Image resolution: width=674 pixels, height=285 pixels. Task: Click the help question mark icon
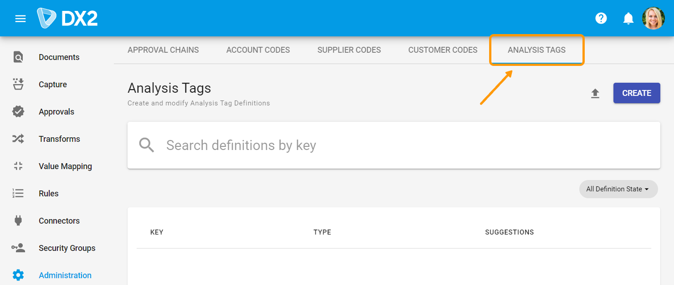point(601,18)
